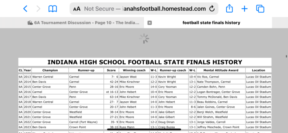Reload the page with the refresh icon

tap(212, 9)
